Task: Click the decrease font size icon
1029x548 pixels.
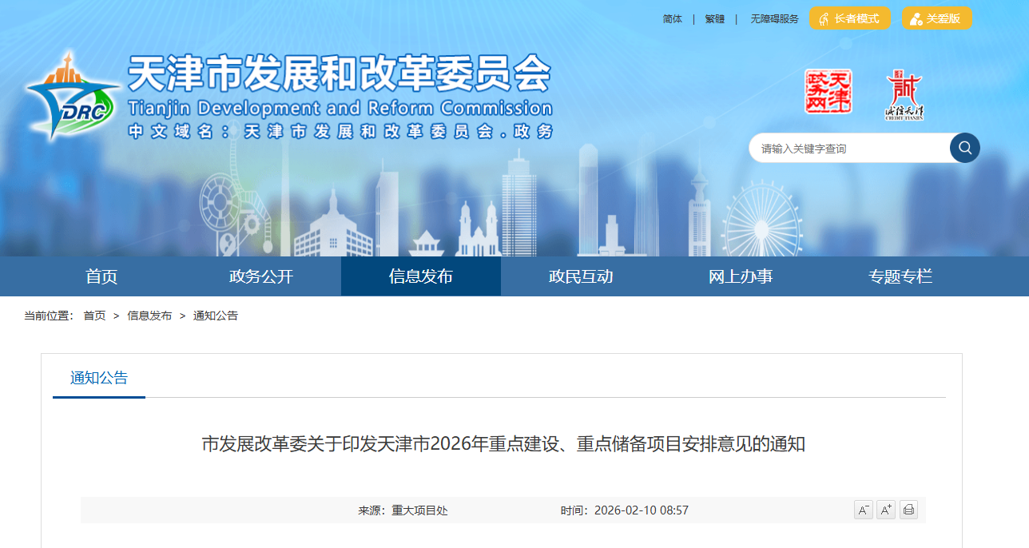Action: coord(863,510)
